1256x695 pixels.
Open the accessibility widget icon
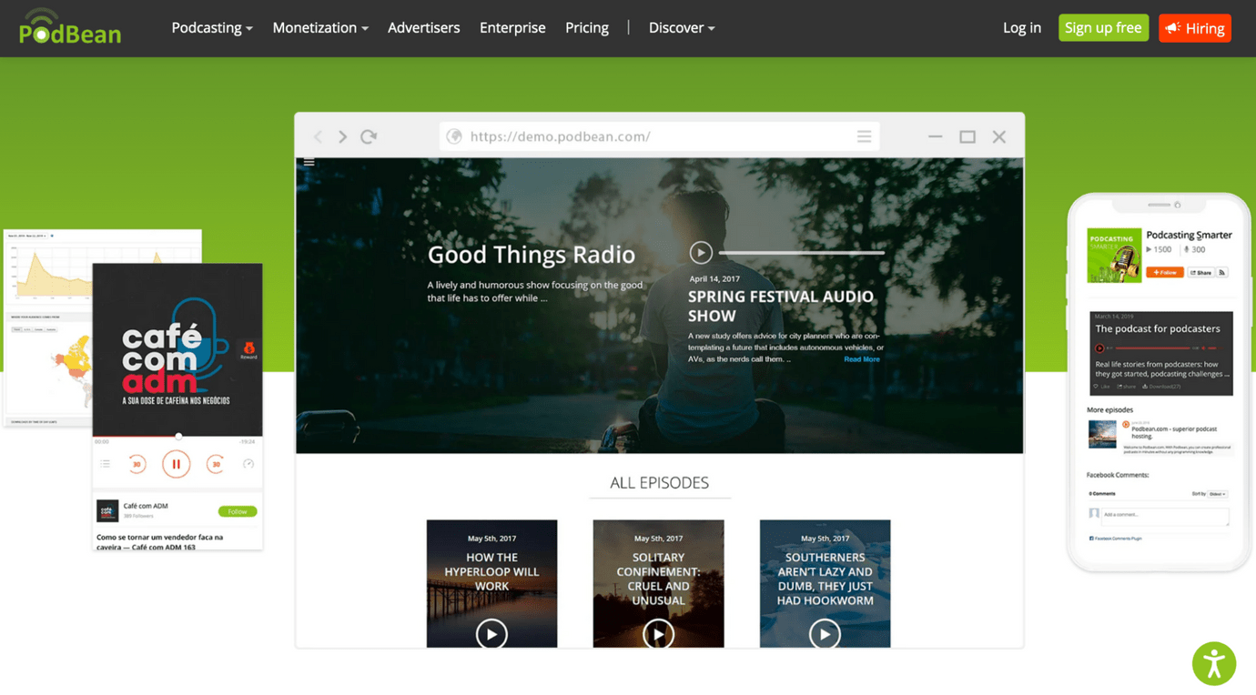coord(1214,663)
